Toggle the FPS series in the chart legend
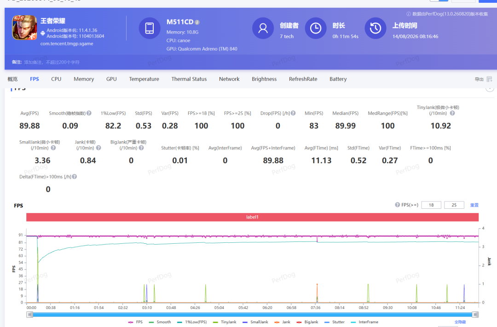 (135, 322)
